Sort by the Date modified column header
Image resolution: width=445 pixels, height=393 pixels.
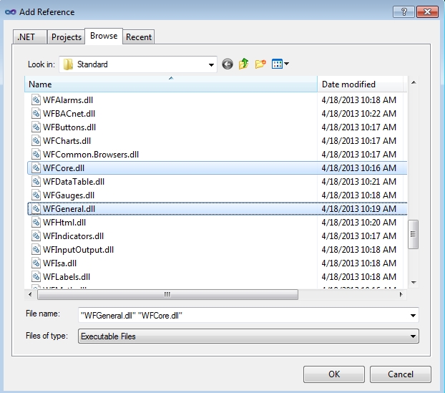click(361, 84)
